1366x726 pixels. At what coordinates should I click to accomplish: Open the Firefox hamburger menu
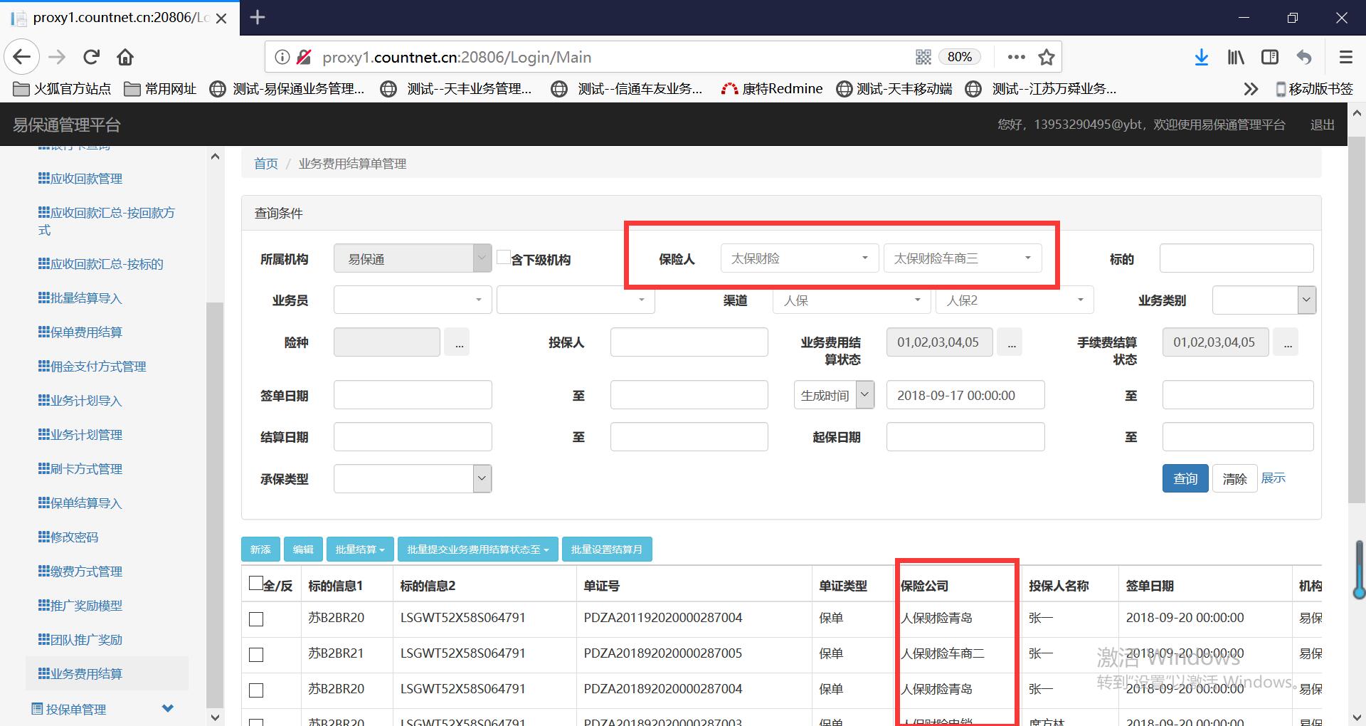(1345, 57)
